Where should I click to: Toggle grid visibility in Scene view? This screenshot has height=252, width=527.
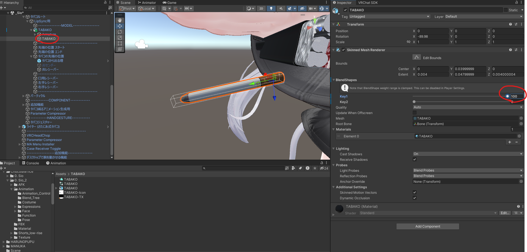click(x=164, y=9)
